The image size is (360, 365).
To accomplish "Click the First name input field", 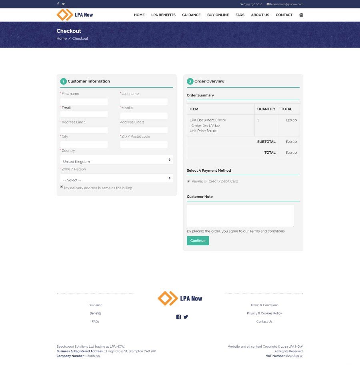I will tap(84, 102).
